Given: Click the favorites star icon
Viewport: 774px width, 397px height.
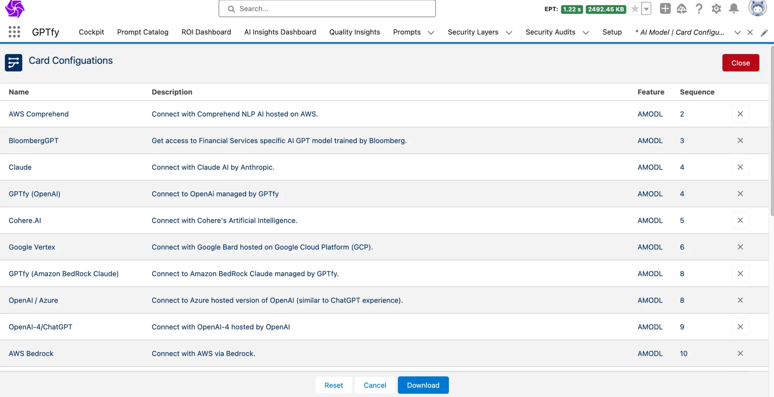Looking at the screenshot, I should [x=635, y=9].
